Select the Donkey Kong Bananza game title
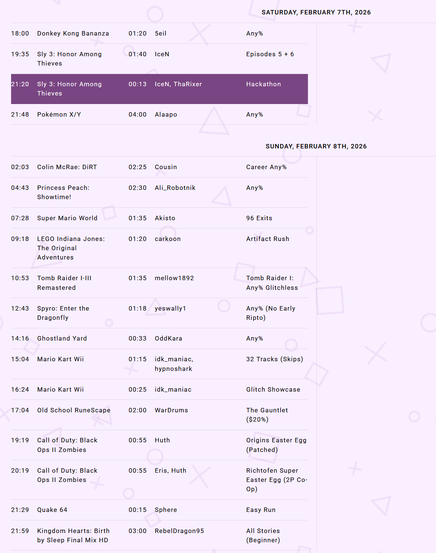Viewport: 436px width, 553px height. [x=73, y=33]
